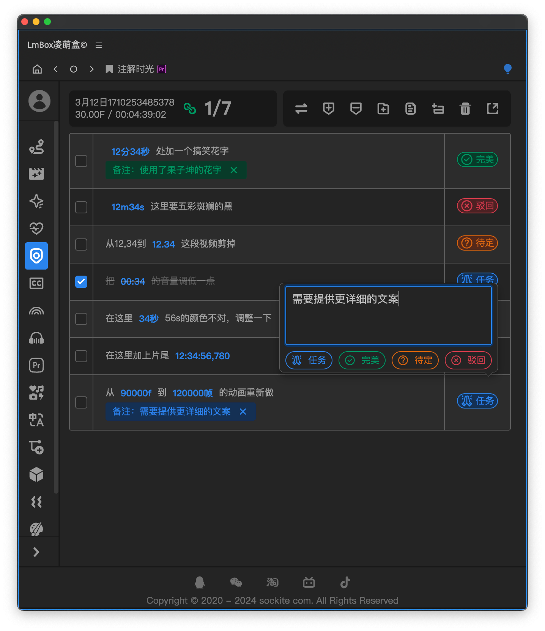545x631 pixels.
Task: Open the headphones audio sidebar tool
Action: [x=36, y=338]
